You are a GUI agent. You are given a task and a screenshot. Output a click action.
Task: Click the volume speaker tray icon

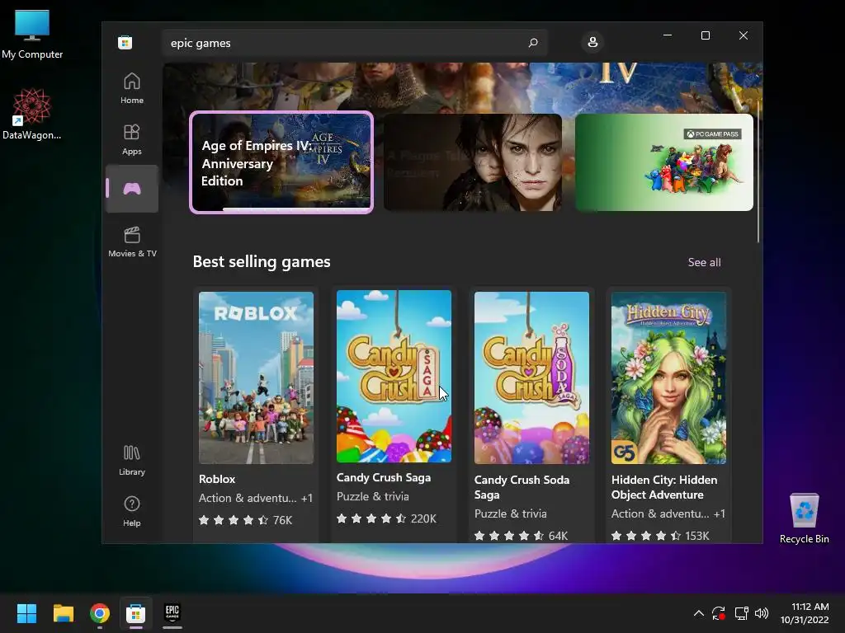pos(762,613)
